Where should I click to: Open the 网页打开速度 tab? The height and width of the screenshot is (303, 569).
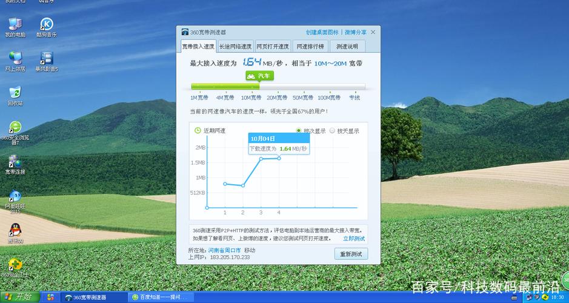273,47
